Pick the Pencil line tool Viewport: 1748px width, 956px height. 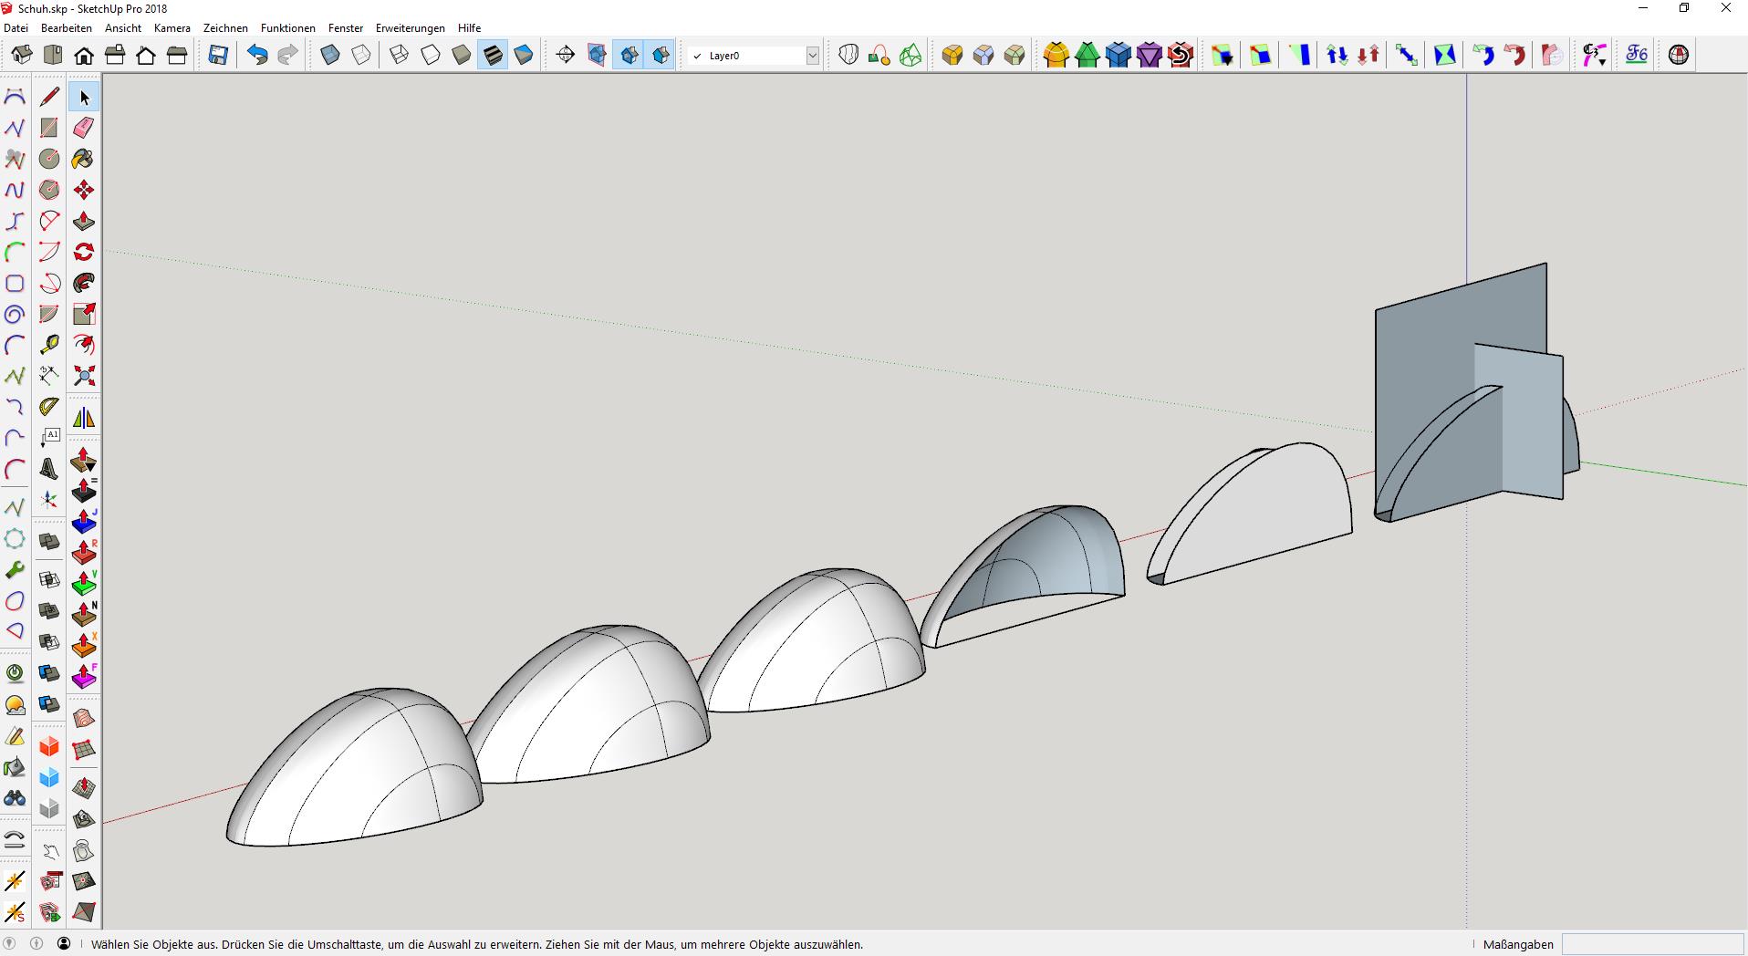(x=49, y=97)
